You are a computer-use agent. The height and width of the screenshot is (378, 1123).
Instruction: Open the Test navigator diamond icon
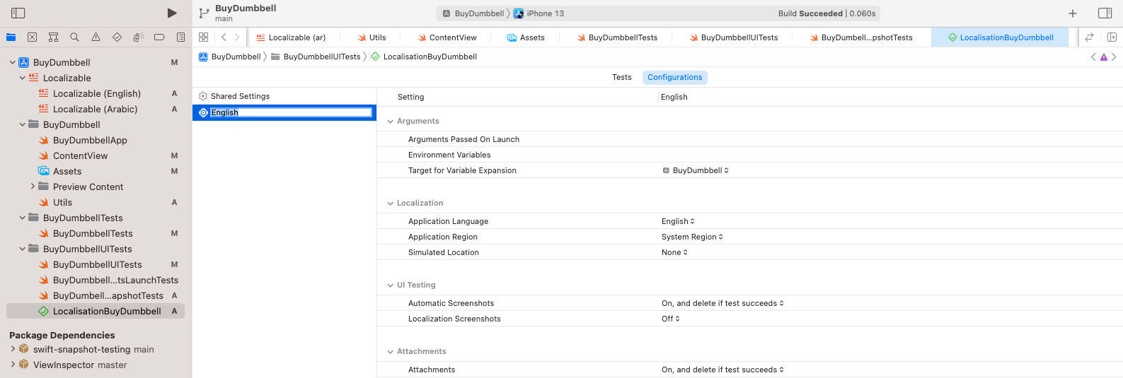click(117, 37)
